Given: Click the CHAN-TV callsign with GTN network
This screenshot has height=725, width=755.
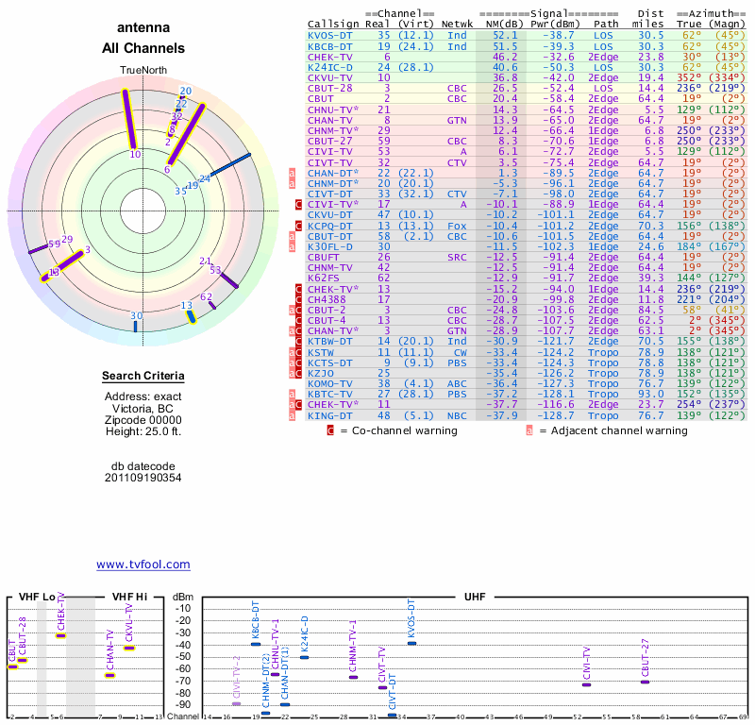Looking at the screenshot, I should tap(330, 120).
